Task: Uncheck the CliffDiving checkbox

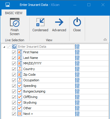Action: [x=14, y=97]
